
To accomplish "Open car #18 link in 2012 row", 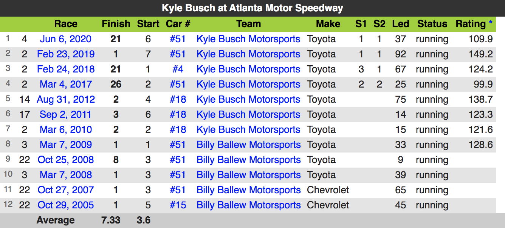I will [178, 99].
